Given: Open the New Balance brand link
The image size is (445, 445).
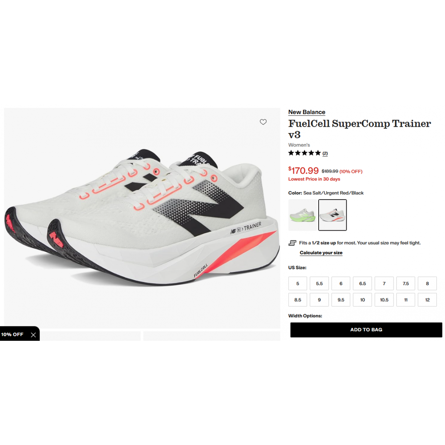Looking at the screenshot, I should coord(307,112).
